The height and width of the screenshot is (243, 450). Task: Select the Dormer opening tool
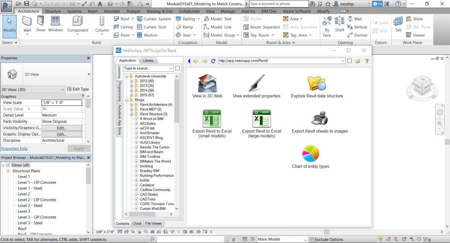click(357, 35)
